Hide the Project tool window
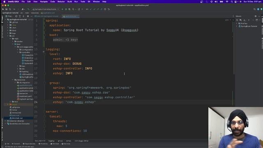Screen dimensions: 263x148 pos(31,16)
